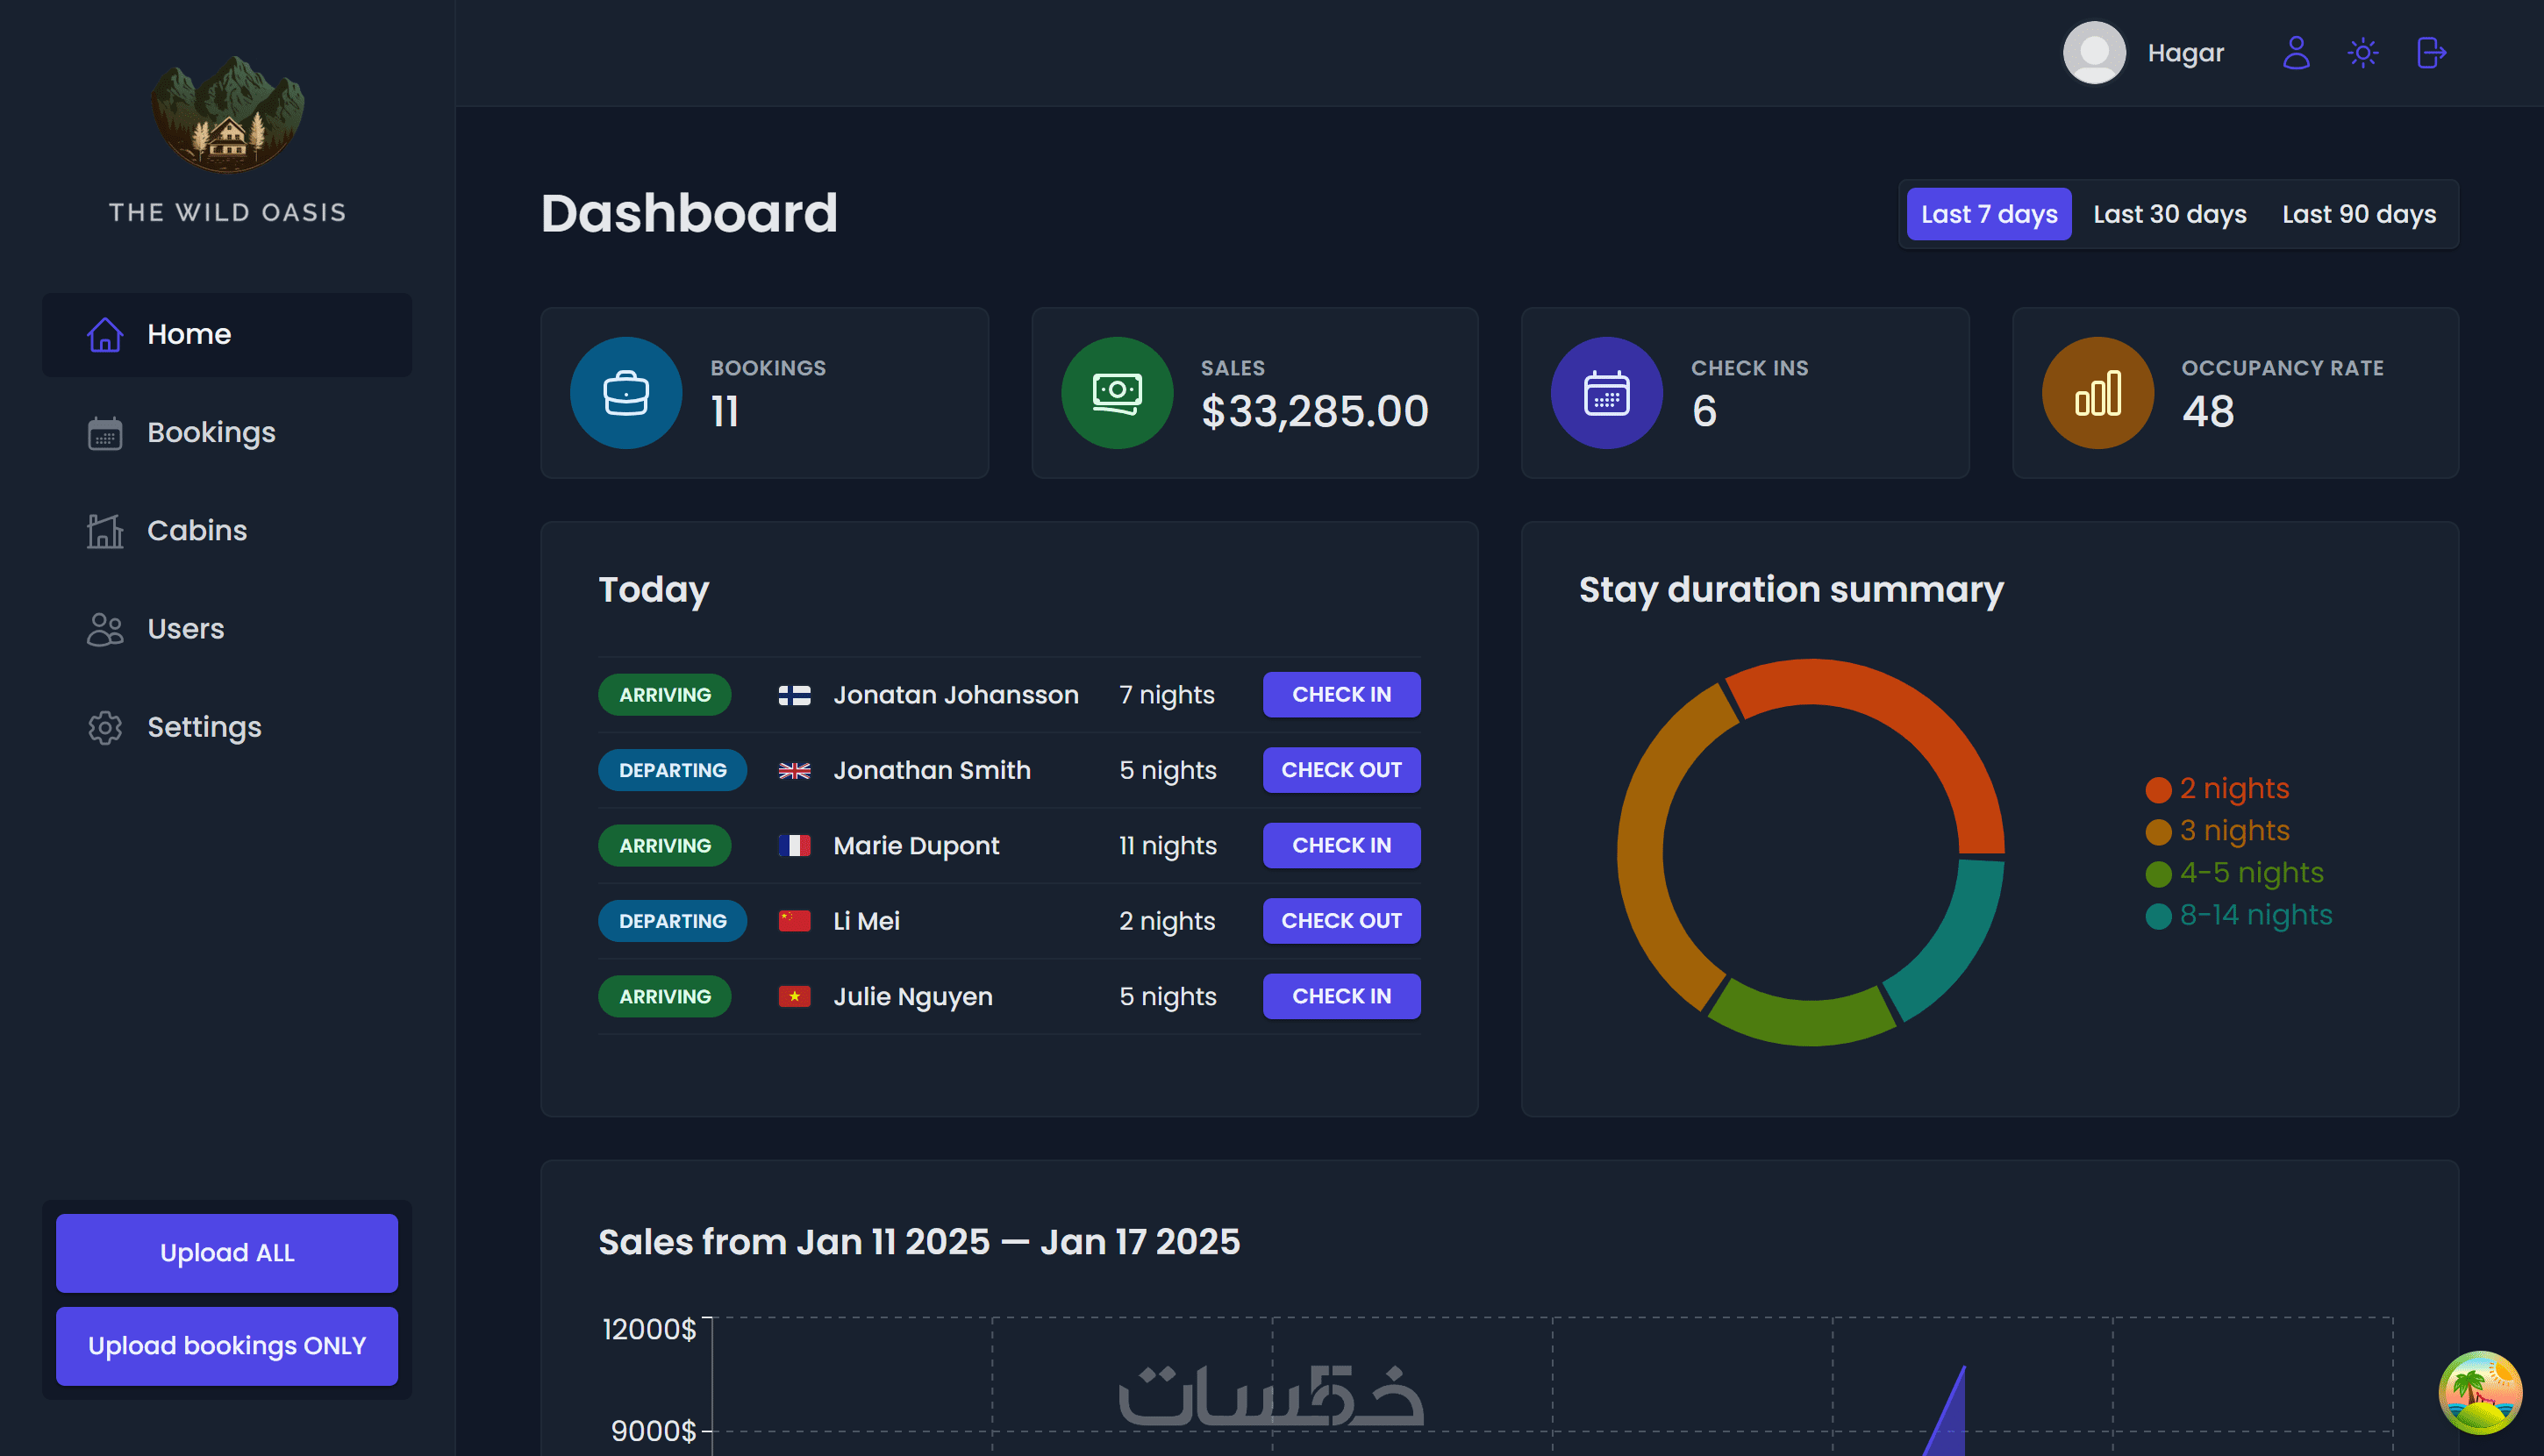The image size is (2544, 1456).
Task: Click the floating beach icon at bottom right
Action: pyautogui.click(x=2479, y=1392)
